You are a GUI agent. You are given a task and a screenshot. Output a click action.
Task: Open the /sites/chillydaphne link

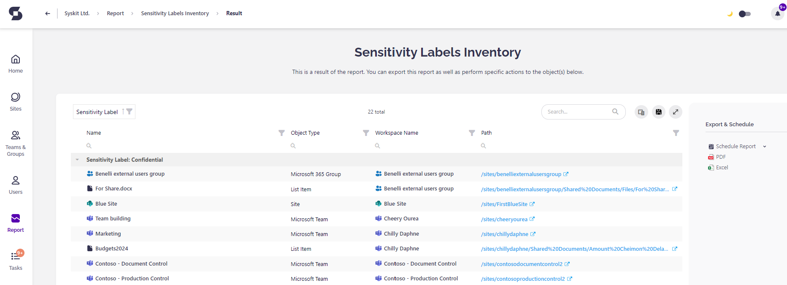pos(505,234)
